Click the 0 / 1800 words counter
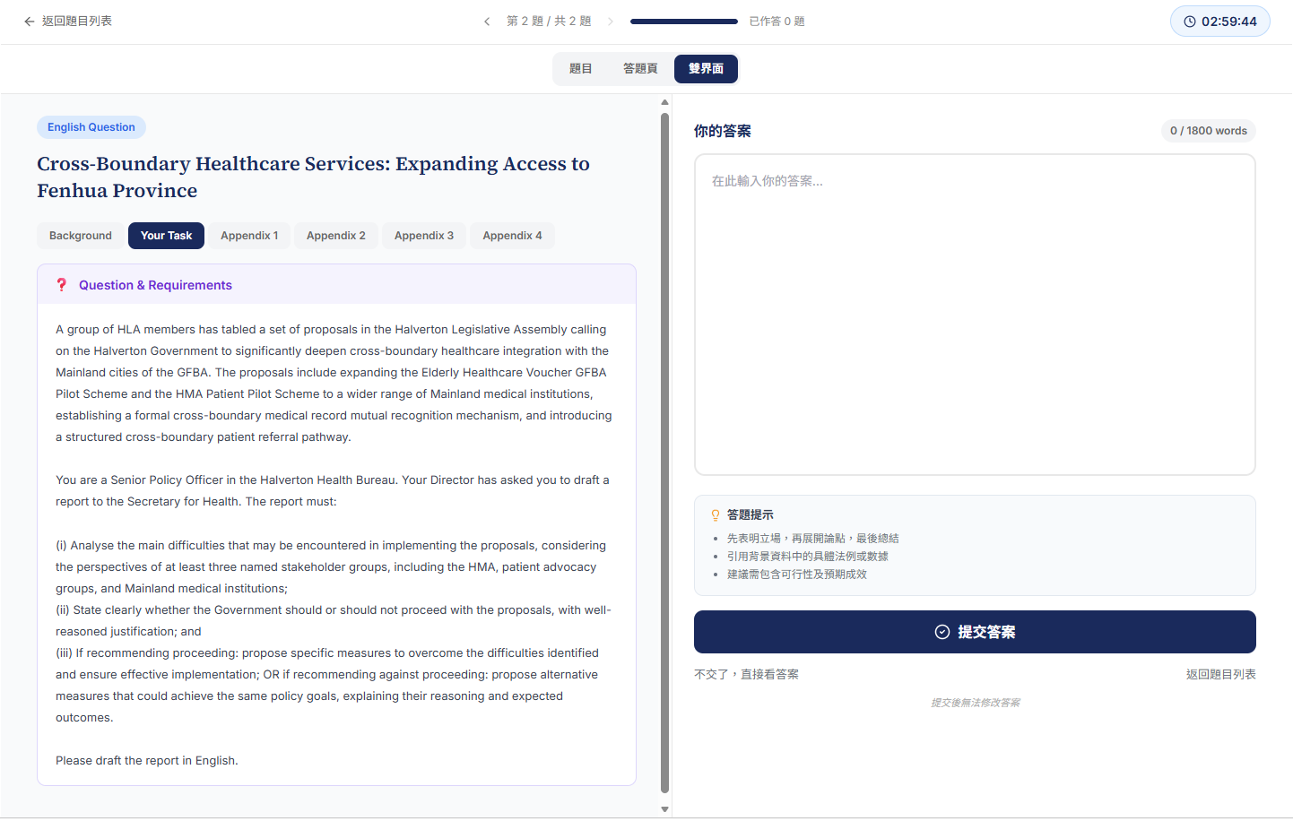Screen dimensions: 1293x821 pyautogui.click(x=1208, y=131)
